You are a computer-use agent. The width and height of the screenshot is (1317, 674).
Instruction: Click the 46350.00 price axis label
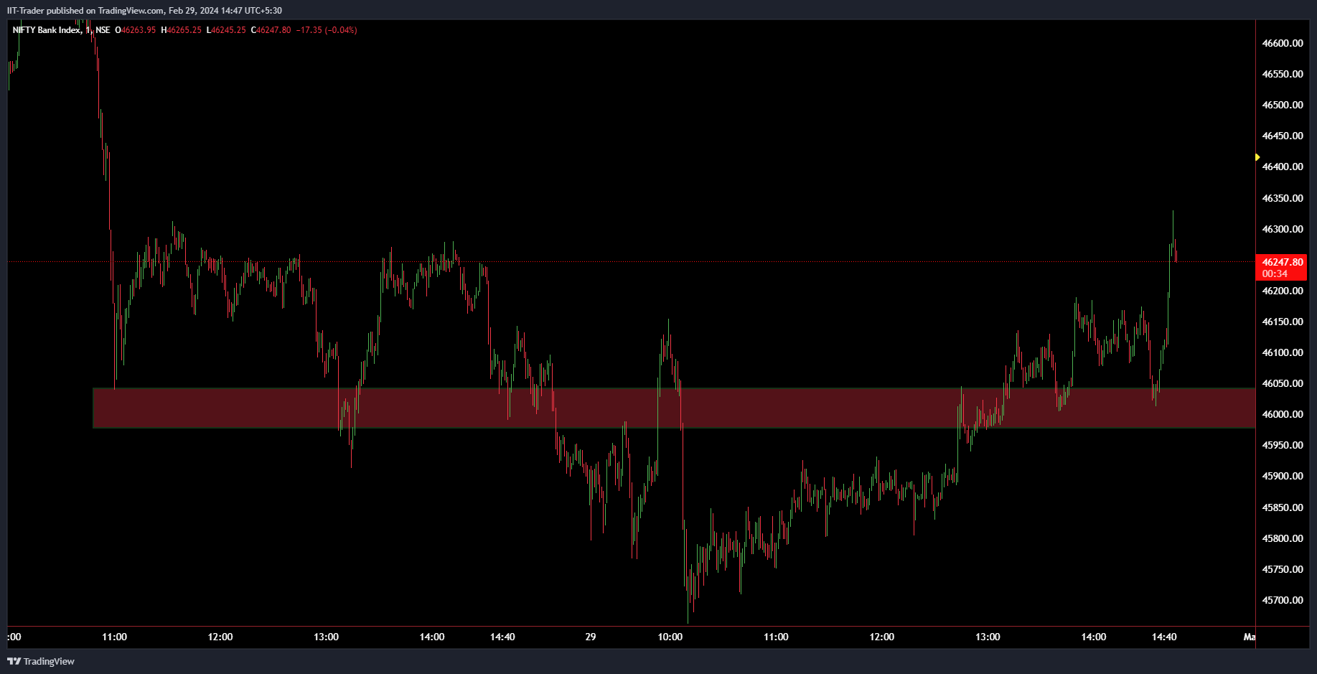click(x=1282, y=198)
